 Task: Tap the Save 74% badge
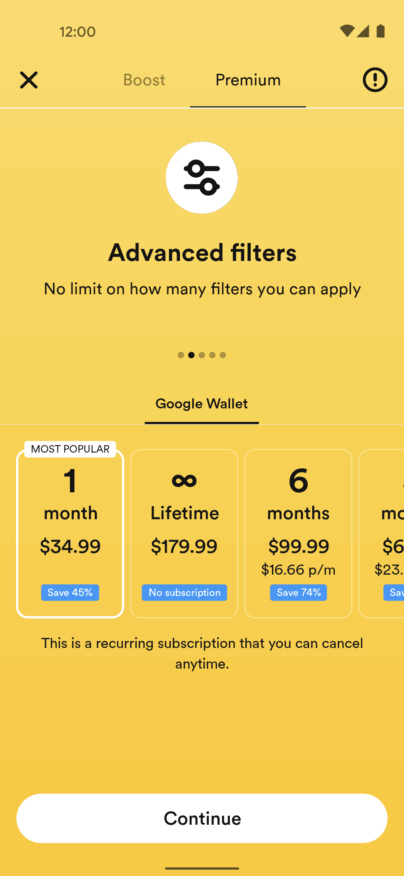298,593
